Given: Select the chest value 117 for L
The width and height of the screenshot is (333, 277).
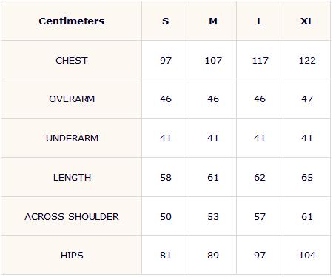Looking at the screenshot, I should pos(260,61).
